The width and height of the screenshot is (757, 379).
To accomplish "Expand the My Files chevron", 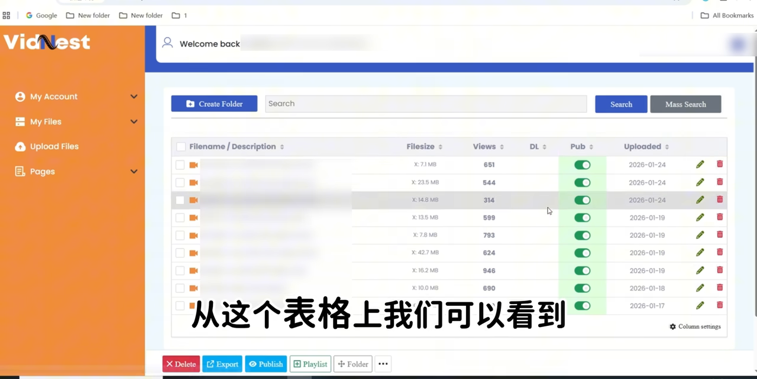I will (x=134, y=122).
